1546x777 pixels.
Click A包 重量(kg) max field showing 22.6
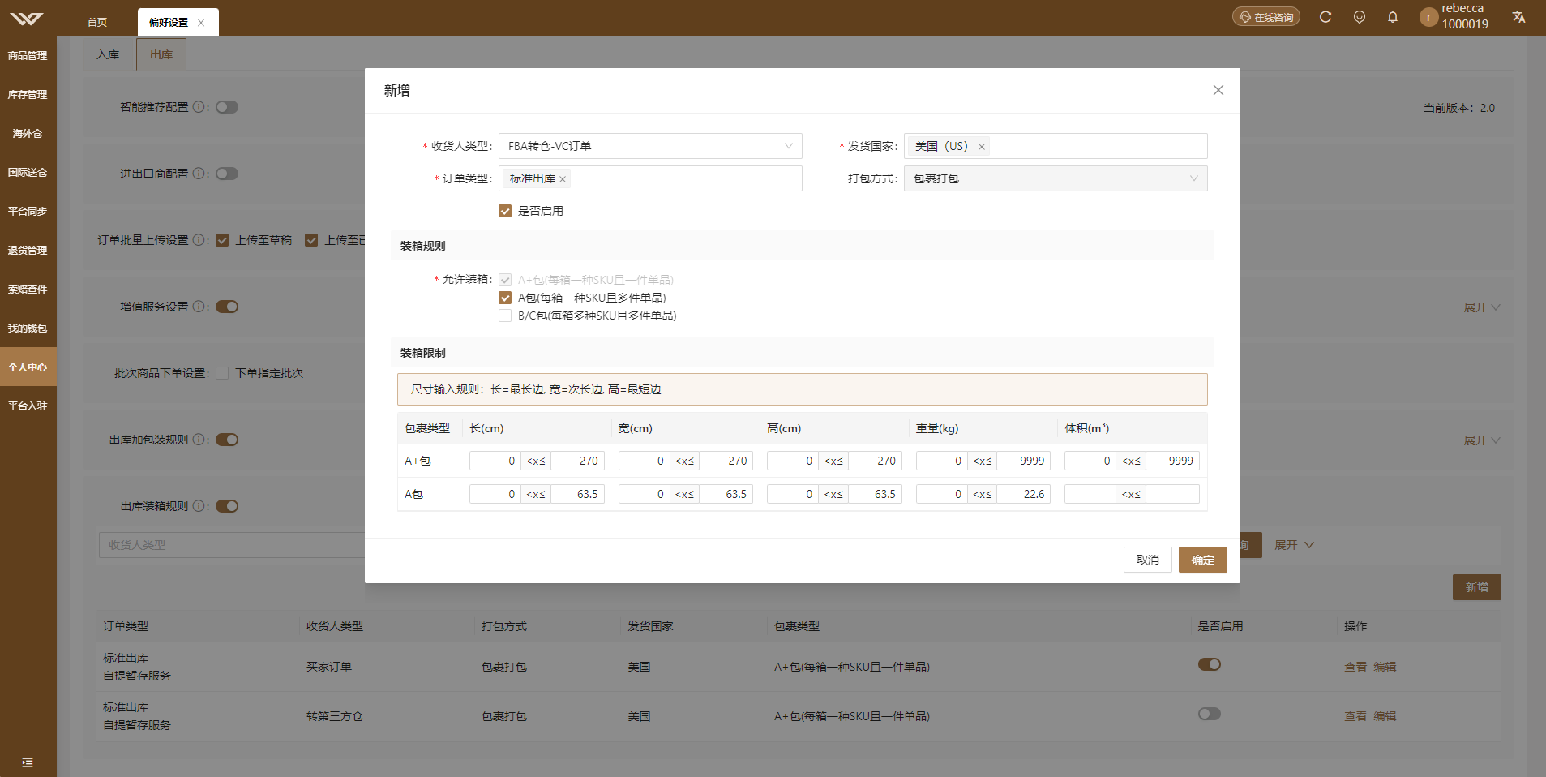pos(1024,494)
